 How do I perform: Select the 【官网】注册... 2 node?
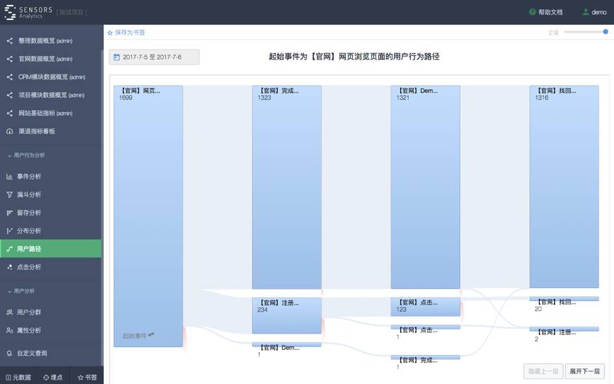coord(564,329)
